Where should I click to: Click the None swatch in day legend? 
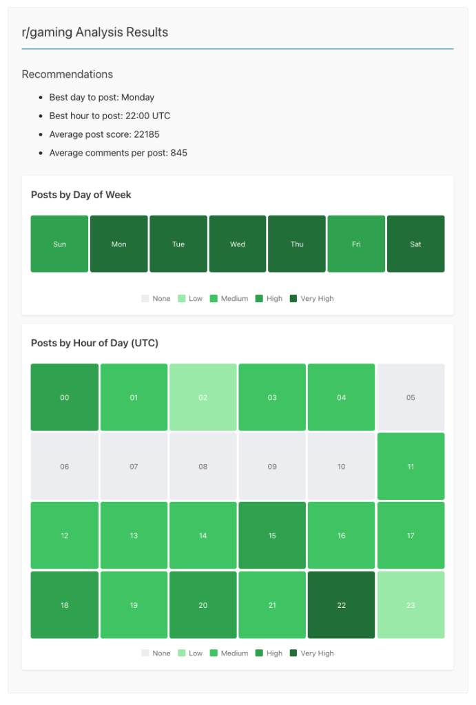click(145, 299)
